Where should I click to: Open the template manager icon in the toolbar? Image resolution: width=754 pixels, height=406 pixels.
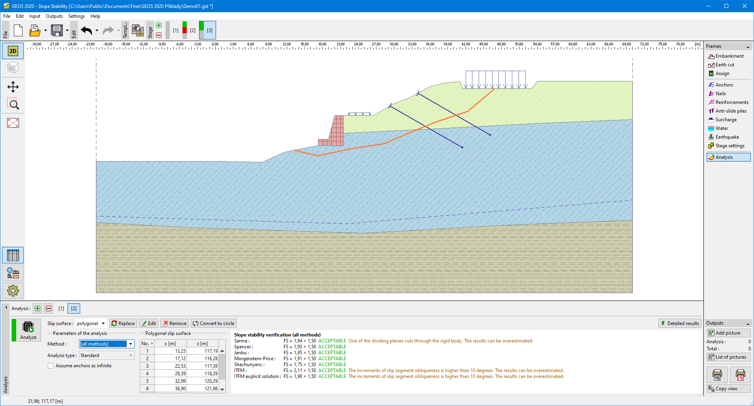pos(138,30)
